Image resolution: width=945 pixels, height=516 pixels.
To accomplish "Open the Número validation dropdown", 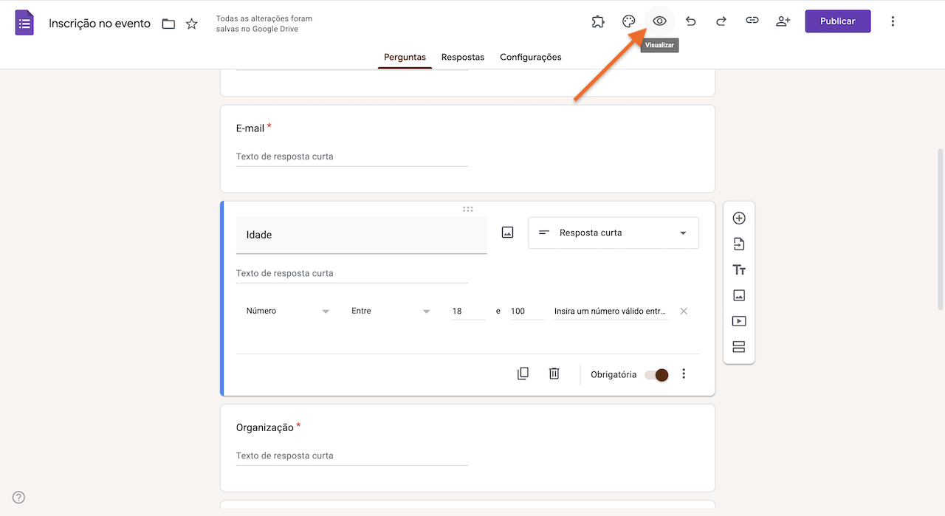I will [288, 311].
